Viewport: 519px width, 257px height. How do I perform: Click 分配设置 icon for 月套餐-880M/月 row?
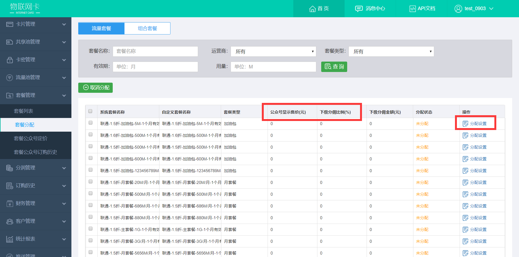(465, 218)
